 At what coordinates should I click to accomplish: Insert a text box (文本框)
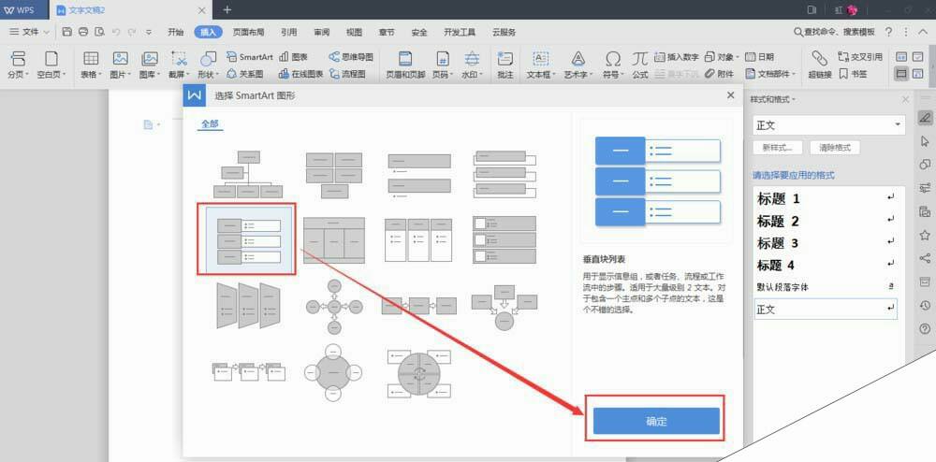click(x=541, y=65)
